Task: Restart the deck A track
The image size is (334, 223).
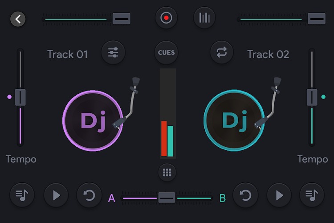Action: (89, 195)
